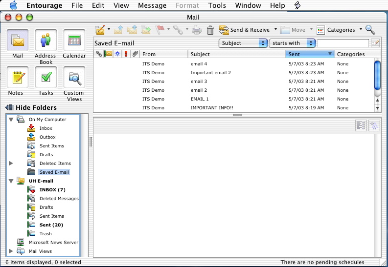Sort by the Sent column header
This screenshot has height=267, width=388.
point(310,54)
